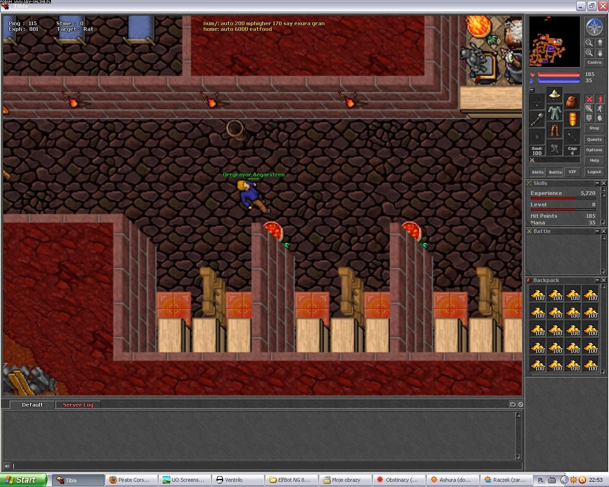Select the arrow ammunition slot
The height and width of the screenshot is (487, 609).
(x=572, y=136)
